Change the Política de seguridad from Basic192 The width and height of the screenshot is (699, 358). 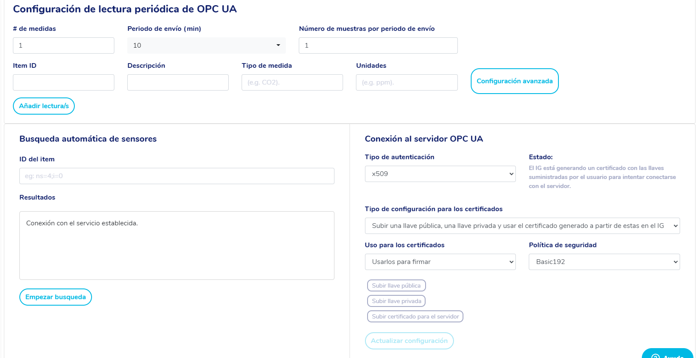point(604,261)
